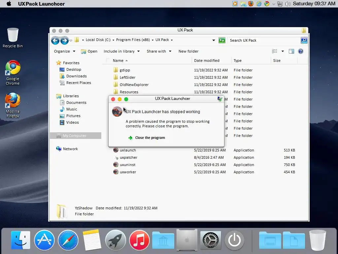
Task: Expand the UX Pack breadcrumb arrow
Action: pos(172,40)
